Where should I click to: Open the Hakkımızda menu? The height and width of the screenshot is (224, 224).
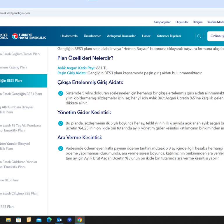69,36
